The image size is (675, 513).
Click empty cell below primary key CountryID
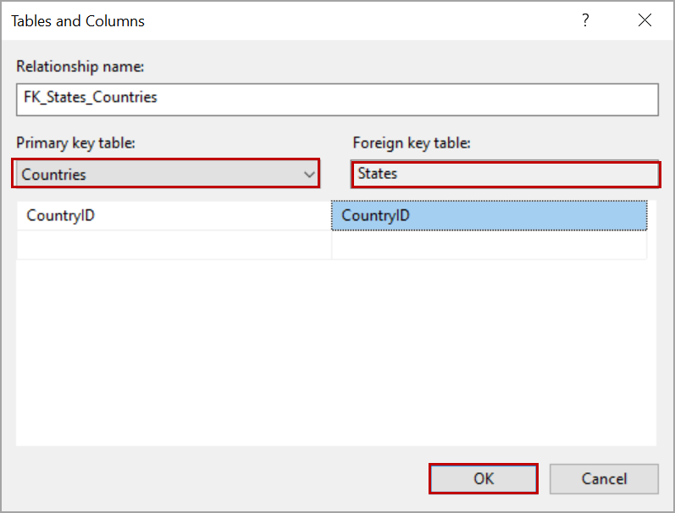point(174,245)
